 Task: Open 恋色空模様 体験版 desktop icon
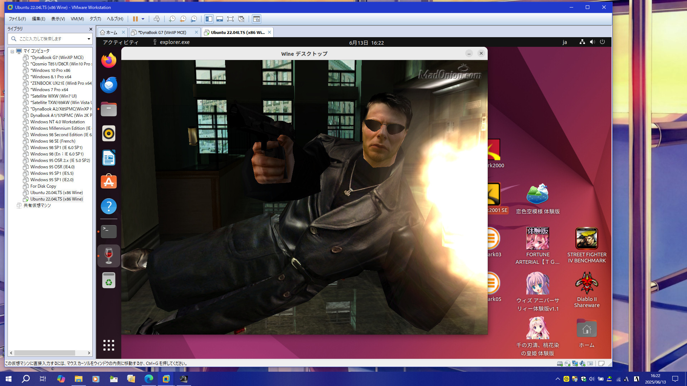tap(537, 199)
